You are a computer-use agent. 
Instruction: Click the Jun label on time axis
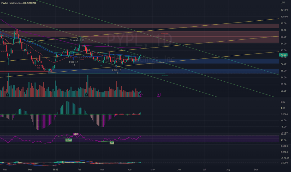point(179,169)
